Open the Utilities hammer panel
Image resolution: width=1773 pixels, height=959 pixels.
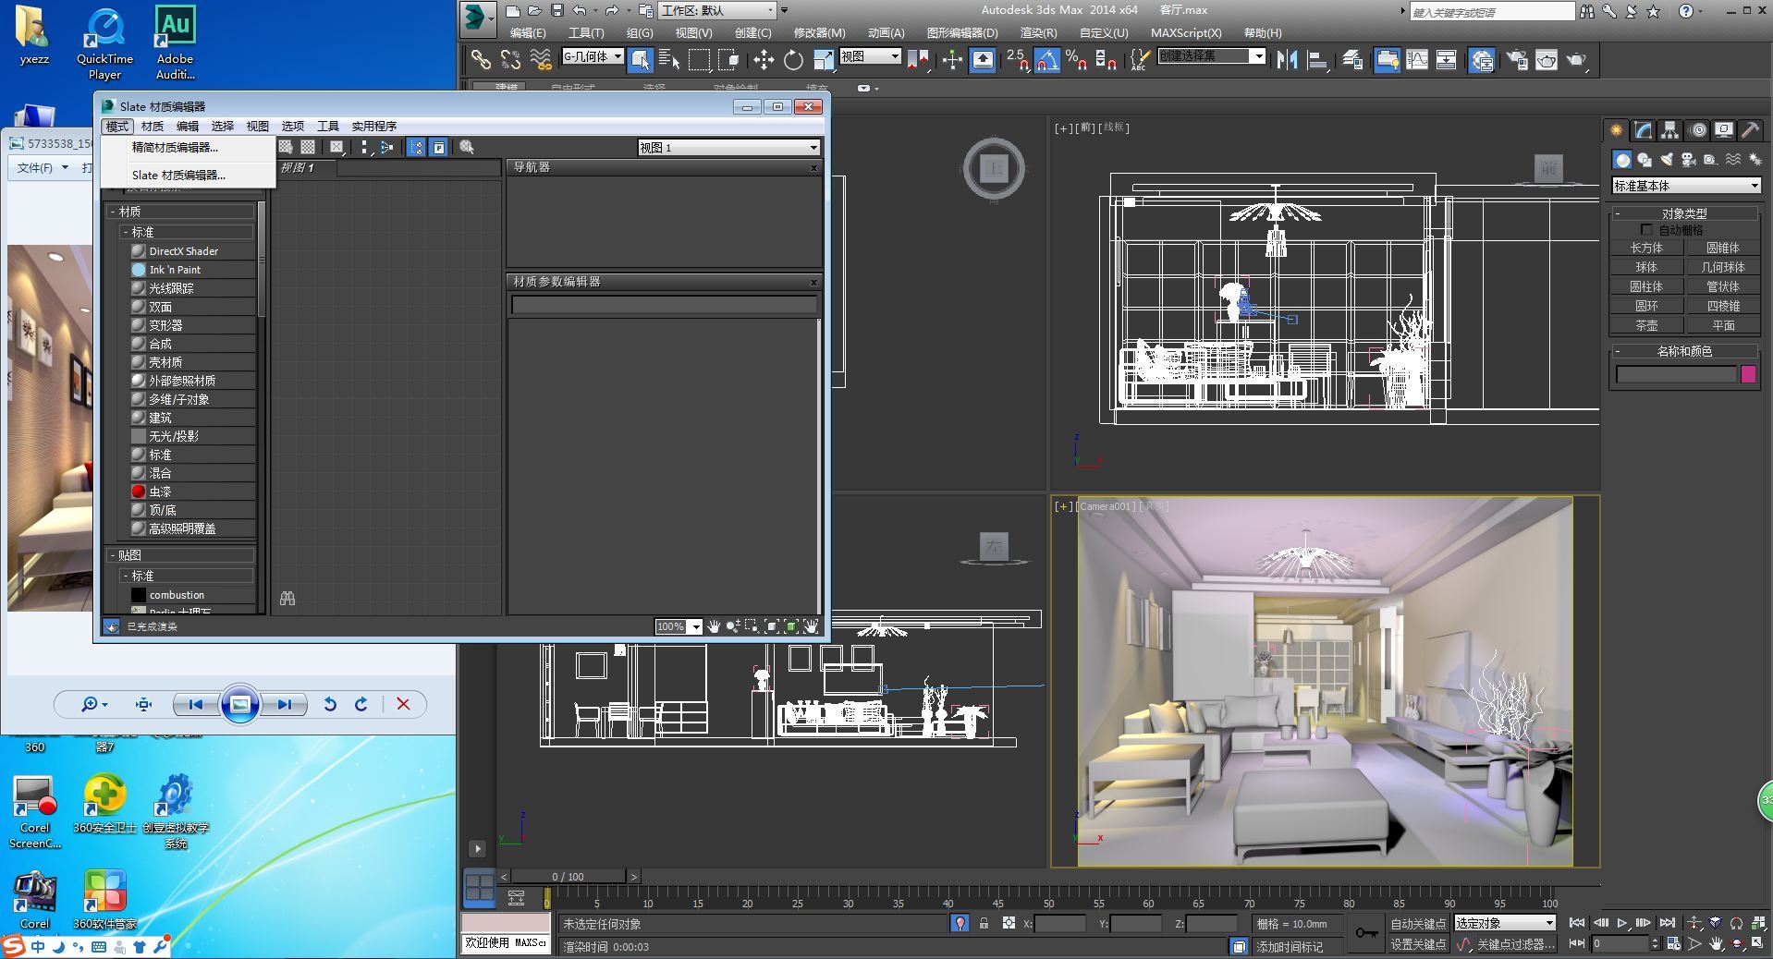1750,130
